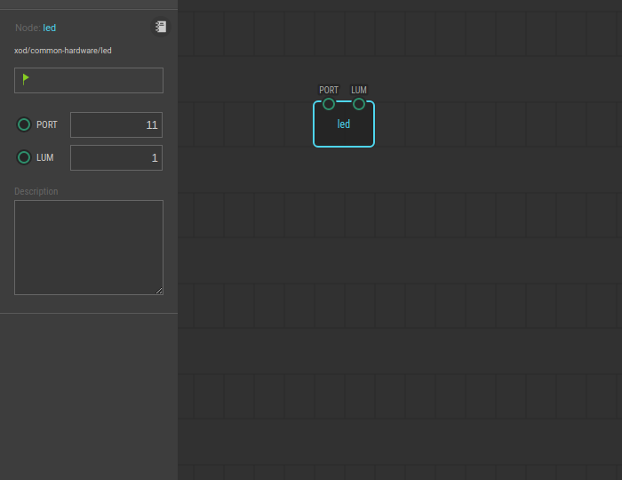Click the xod/common-hardware/led path text
The width and height of the screenshot is (622, 480).
pos(63,51)
